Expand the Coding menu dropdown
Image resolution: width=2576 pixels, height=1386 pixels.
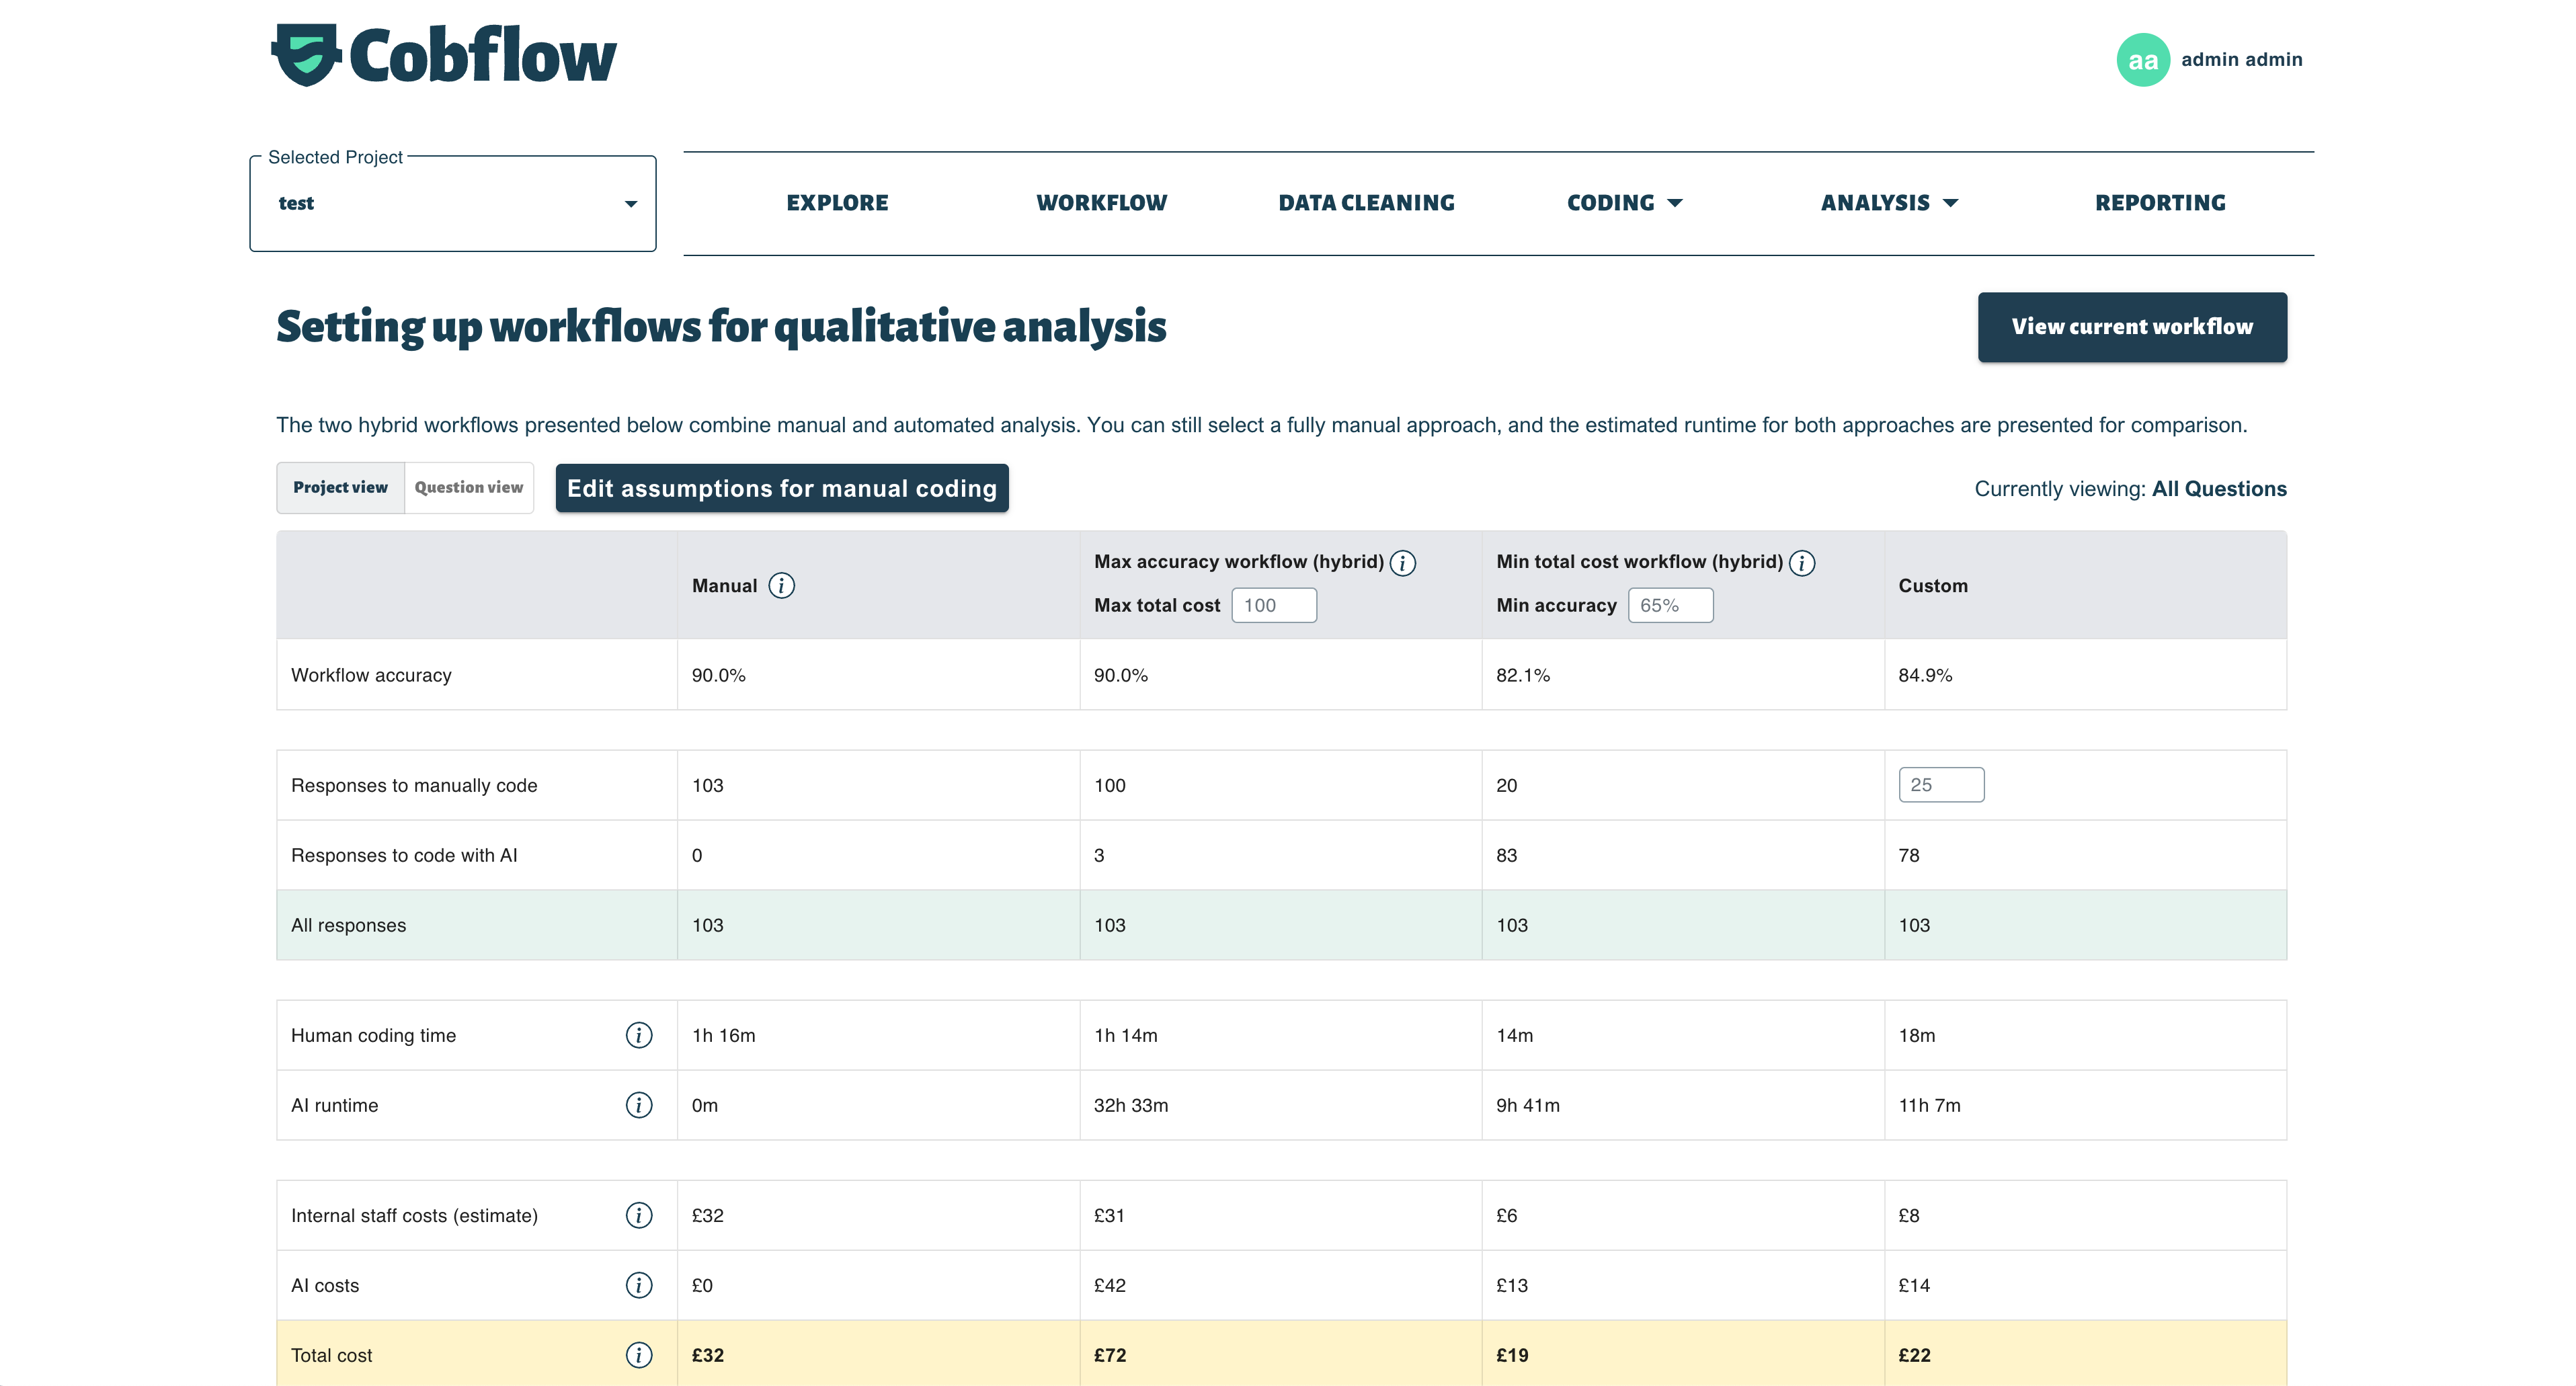[1624, 203]
